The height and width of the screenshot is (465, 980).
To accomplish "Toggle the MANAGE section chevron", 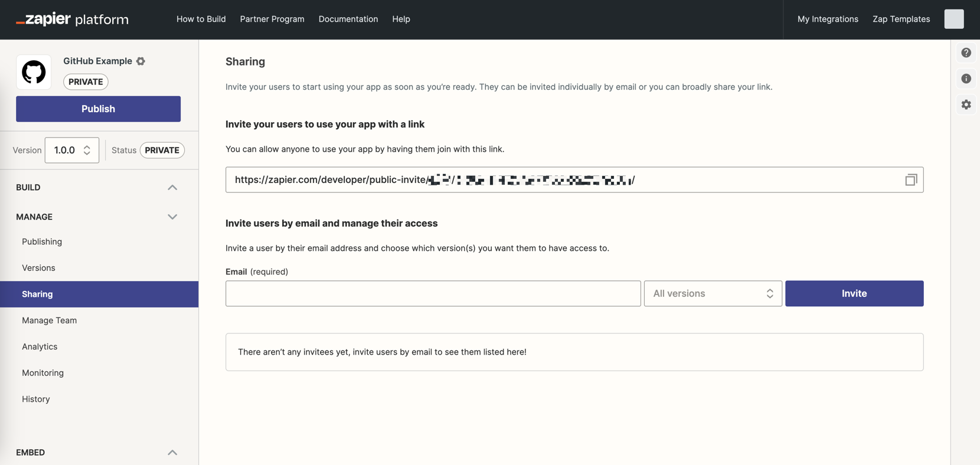I will 172,217.
